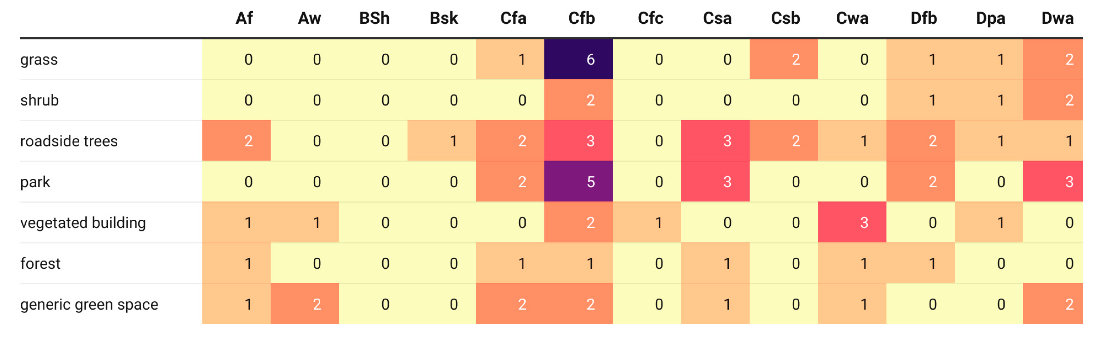Image resolution: width=1096 pixels, height=341 pixels.
Task: Select the generic green space row label
Action: coord(89,304)
